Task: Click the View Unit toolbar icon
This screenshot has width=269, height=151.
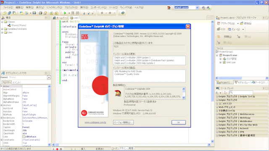Action: click(5, 13)
